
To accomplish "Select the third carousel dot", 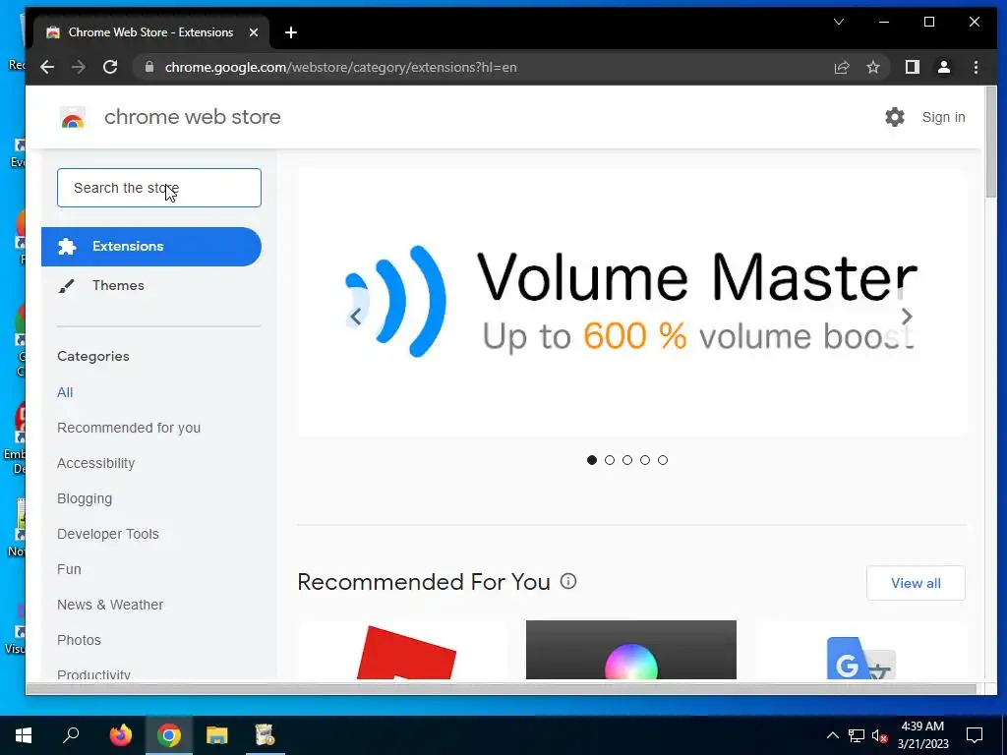I will pos(627,460).
